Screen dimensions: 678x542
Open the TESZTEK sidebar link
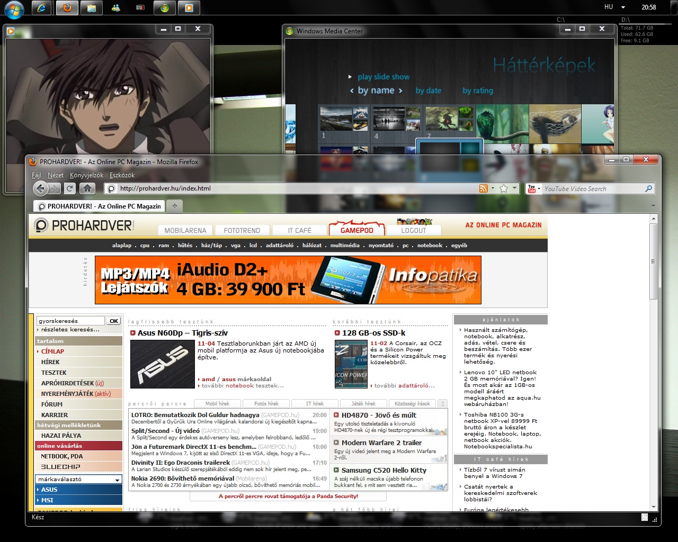(x=54, y=373)
